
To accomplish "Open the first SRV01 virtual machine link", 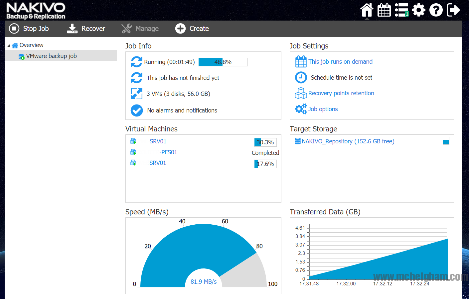I will (x=158, y=141).
